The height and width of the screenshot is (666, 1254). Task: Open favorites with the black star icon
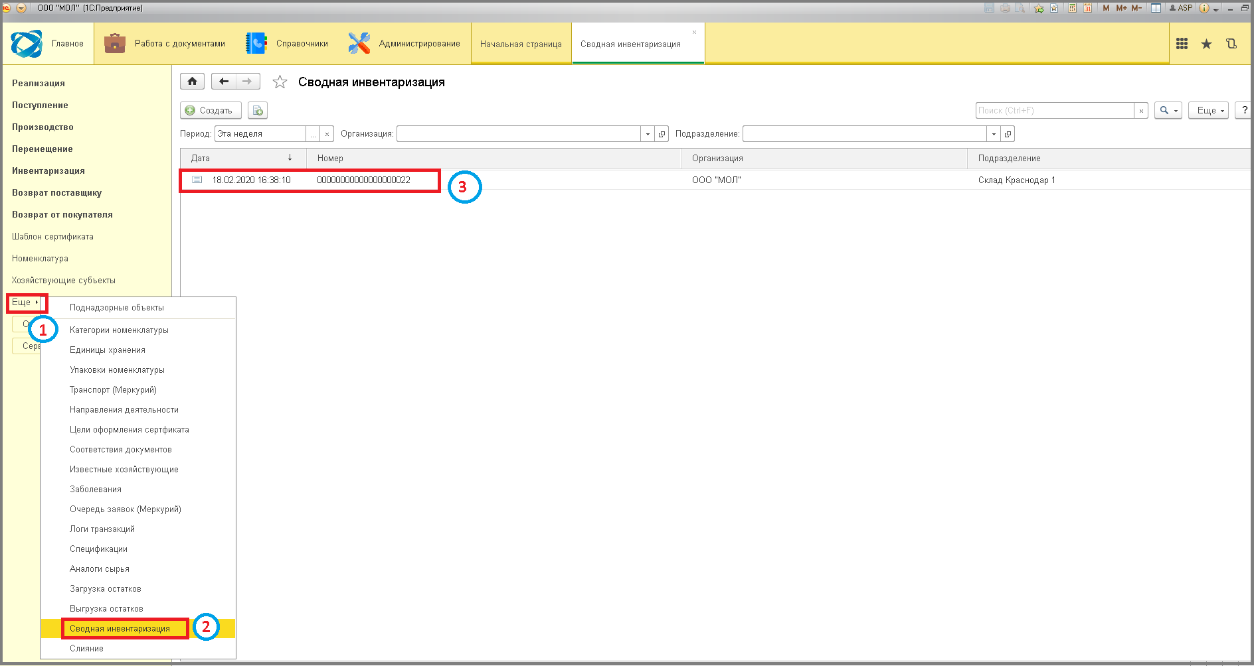[x=1206, y=44]
